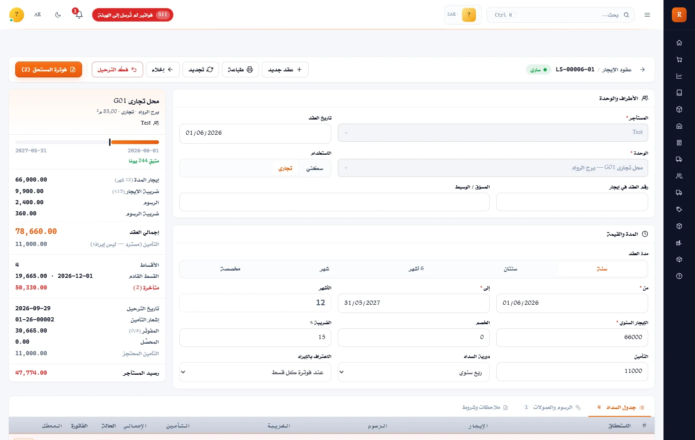The image size is (695, 440).
Task: Click the yellow question mark help button
Action: click(x=17, y=15)
